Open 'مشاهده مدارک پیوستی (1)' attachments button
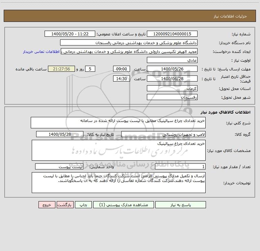The image size is (260, 251). [x=124, y=205]
